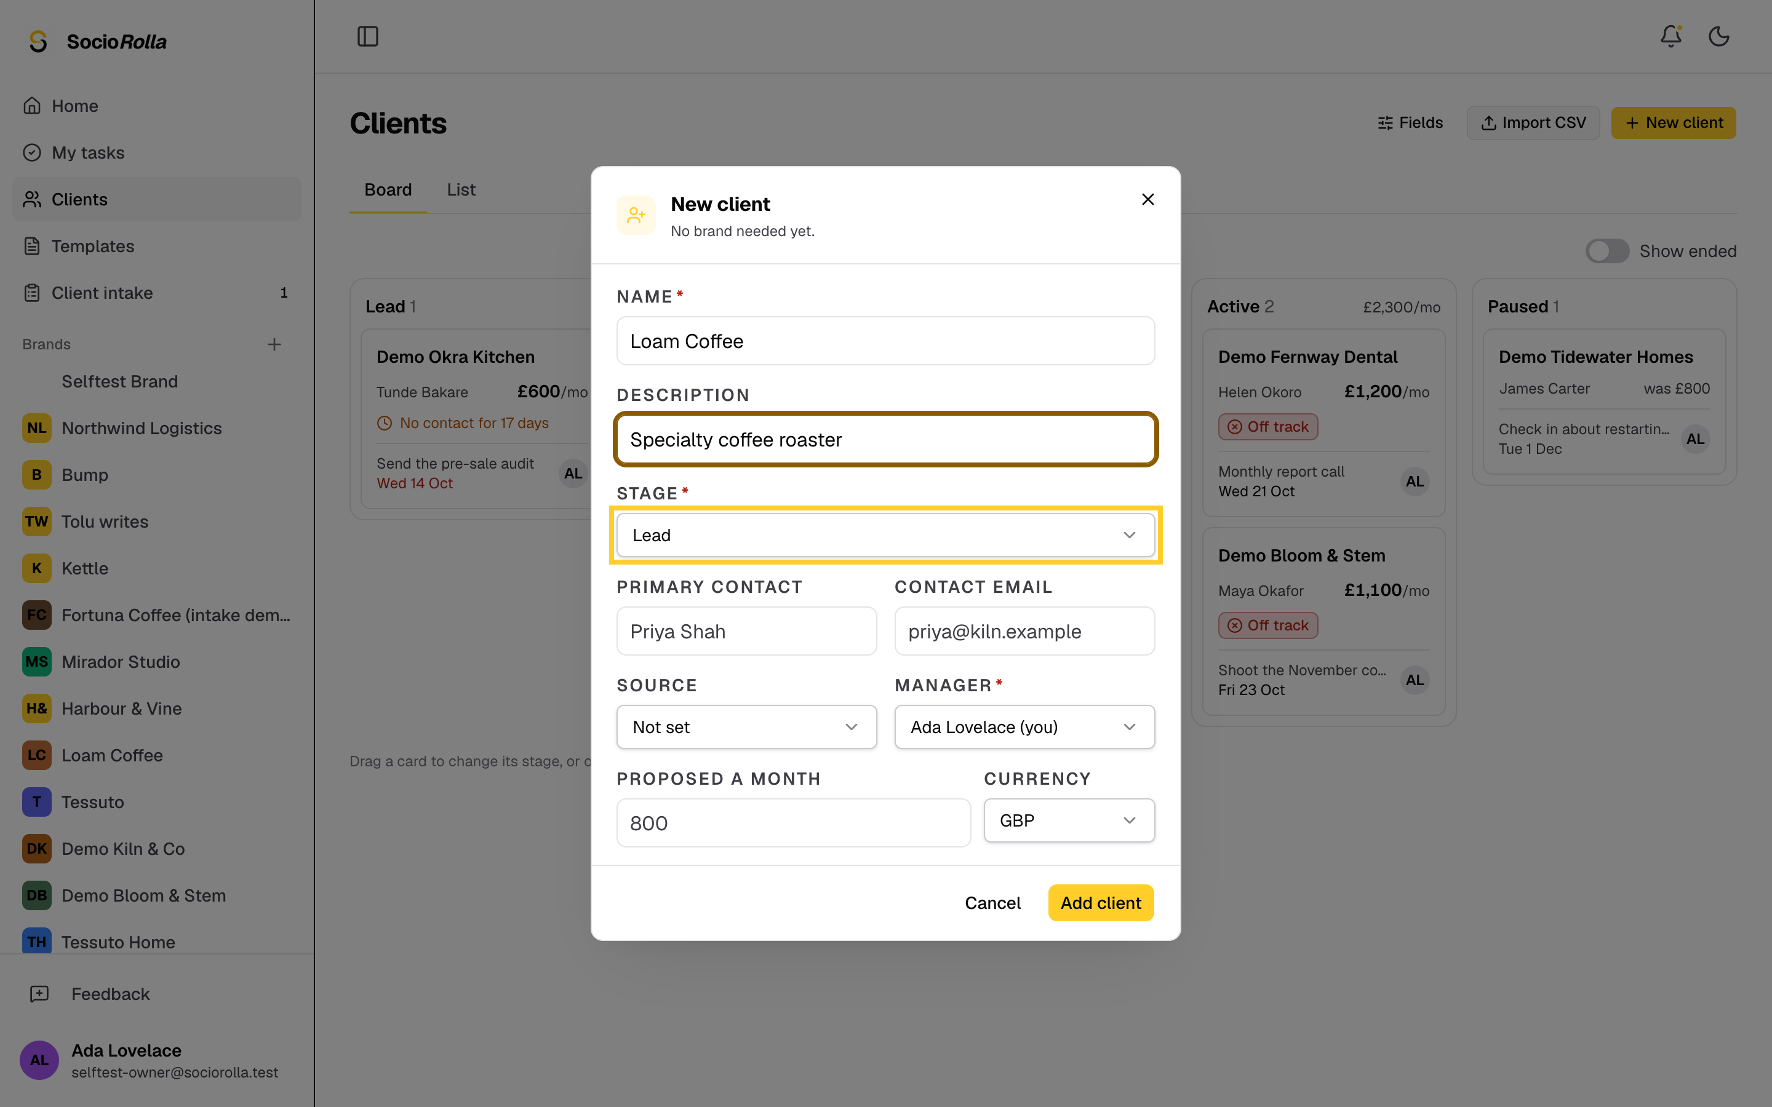Image resolution: width=1772 pixels, height=1107 pixels.
Task: Open the notifications bell
Action: point(1670,36)
